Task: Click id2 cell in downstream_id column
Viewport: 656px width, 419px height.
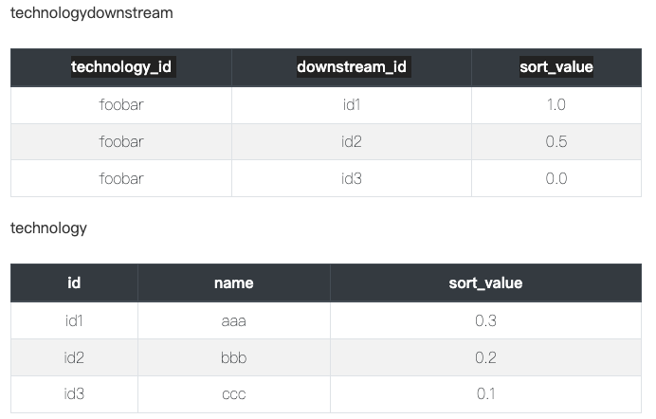Action: (352, 142)
